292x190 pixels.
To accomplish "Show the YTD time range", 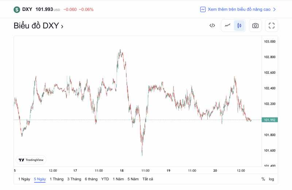I will 105,179.
